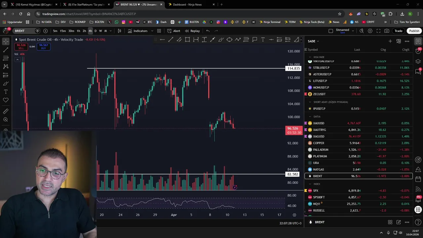Expand the timeframe interval dropdown arrow
Viewport: 423px width, 238px height.
110,31
